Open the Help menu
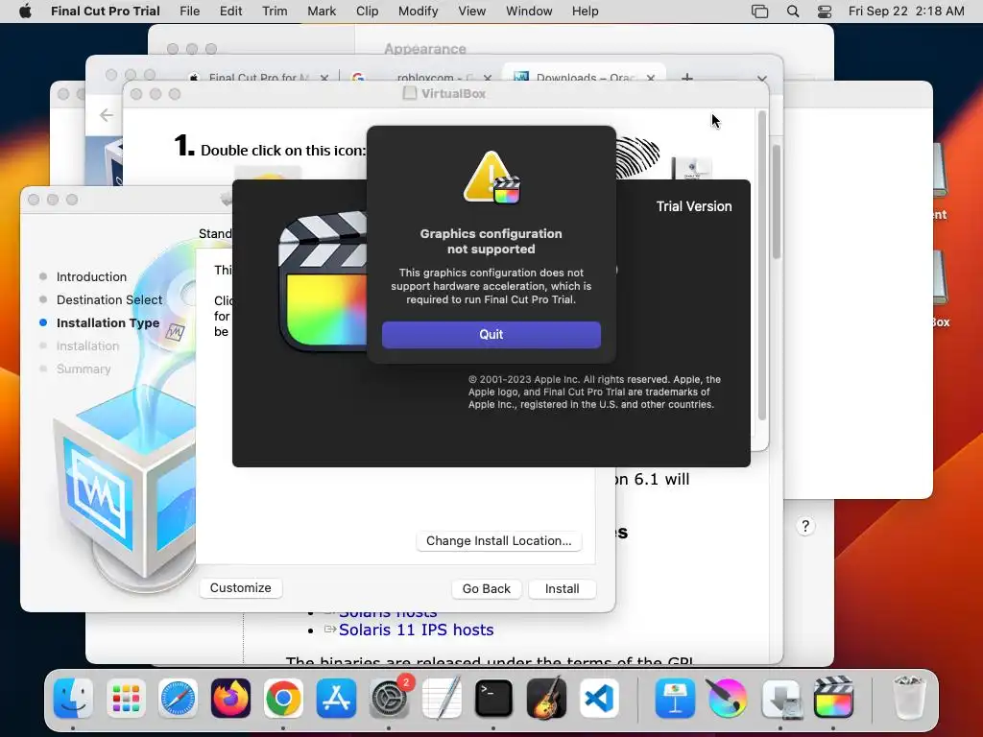The width and height of the screenshot is (983, 737). 585,12
